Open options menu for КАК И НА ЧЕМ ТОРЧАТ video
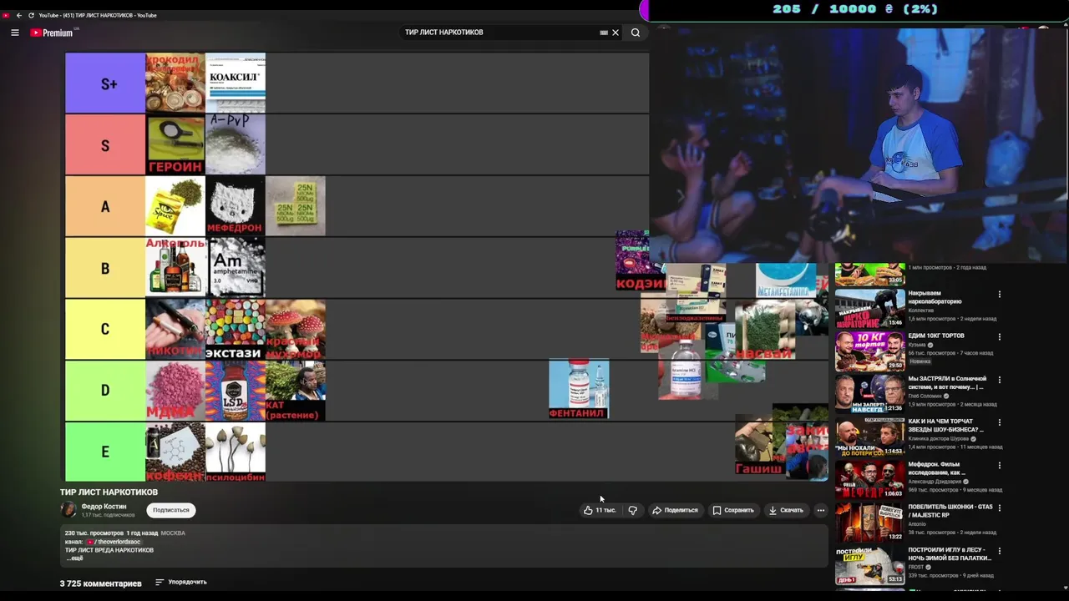The image size is (1069, 601). (999, 422)
